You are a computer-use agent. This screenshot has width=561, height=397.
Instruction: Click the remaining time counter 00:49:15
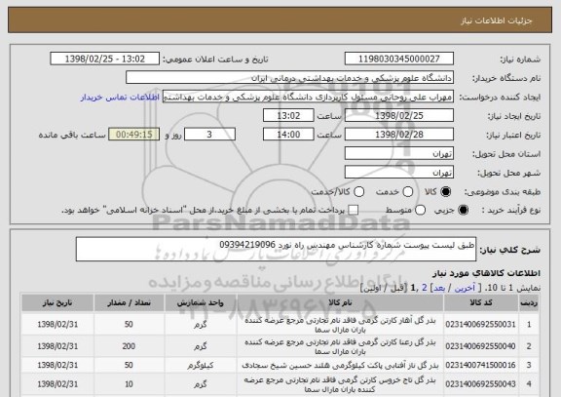[134, 135]
